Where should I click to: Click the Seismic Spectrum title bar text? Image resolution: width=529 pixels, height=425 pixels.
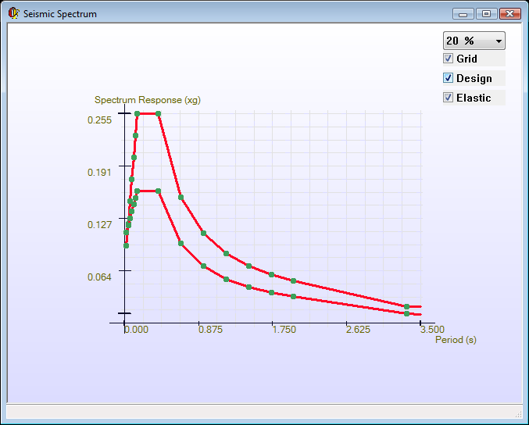(60, 14)
